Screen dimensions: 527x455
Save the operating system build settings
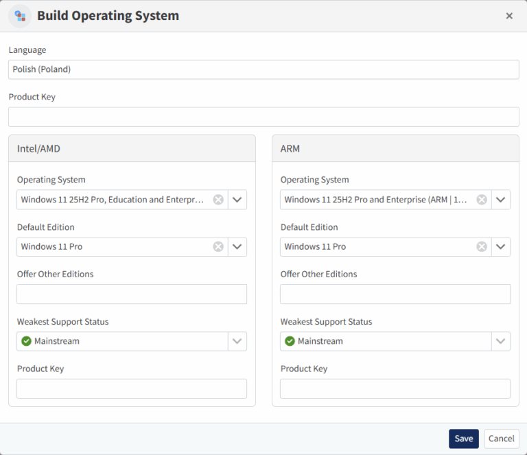pyautogui.click(x=464, y=439)
